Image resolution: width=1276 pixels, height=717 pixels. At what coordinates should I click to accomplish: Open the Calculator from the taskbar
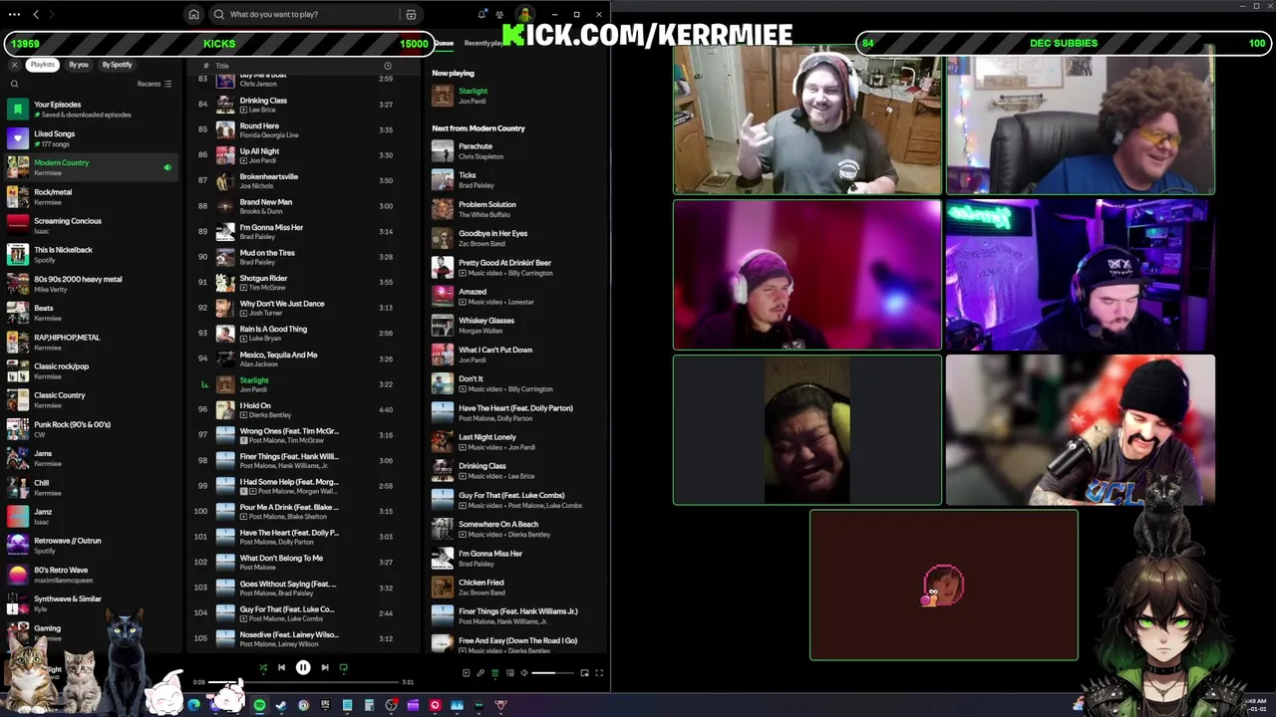point(369,705)
